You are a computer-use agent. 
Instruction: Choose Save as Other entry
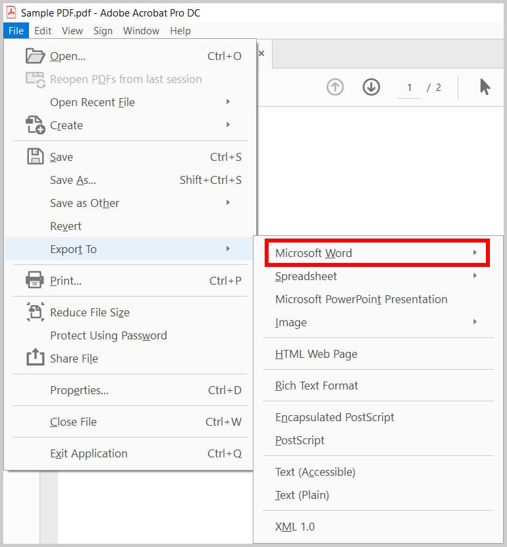click(129, 203)
